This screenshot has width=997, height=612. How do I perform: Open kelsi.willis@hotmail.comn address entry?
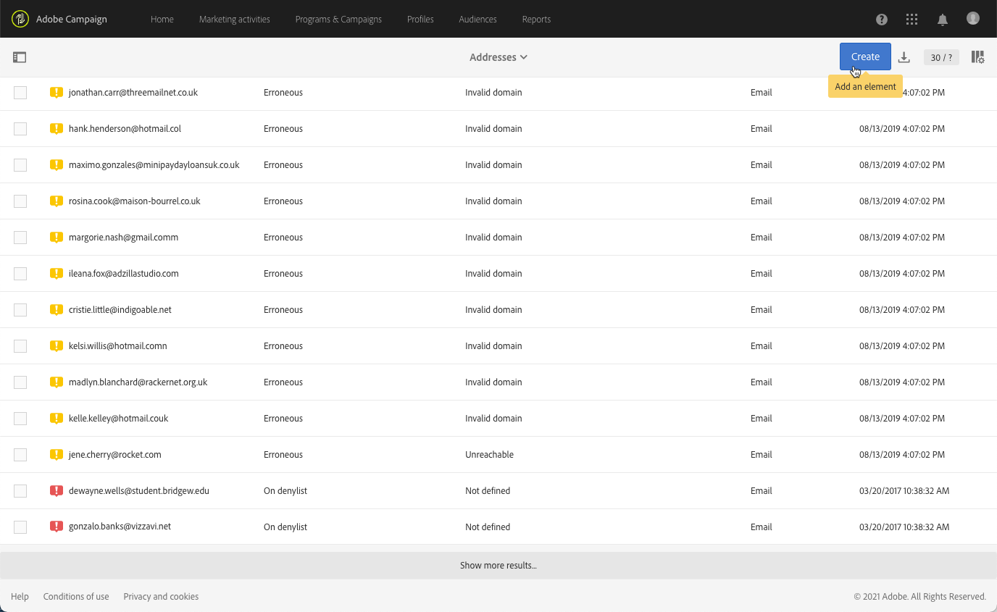pos(118,346)
